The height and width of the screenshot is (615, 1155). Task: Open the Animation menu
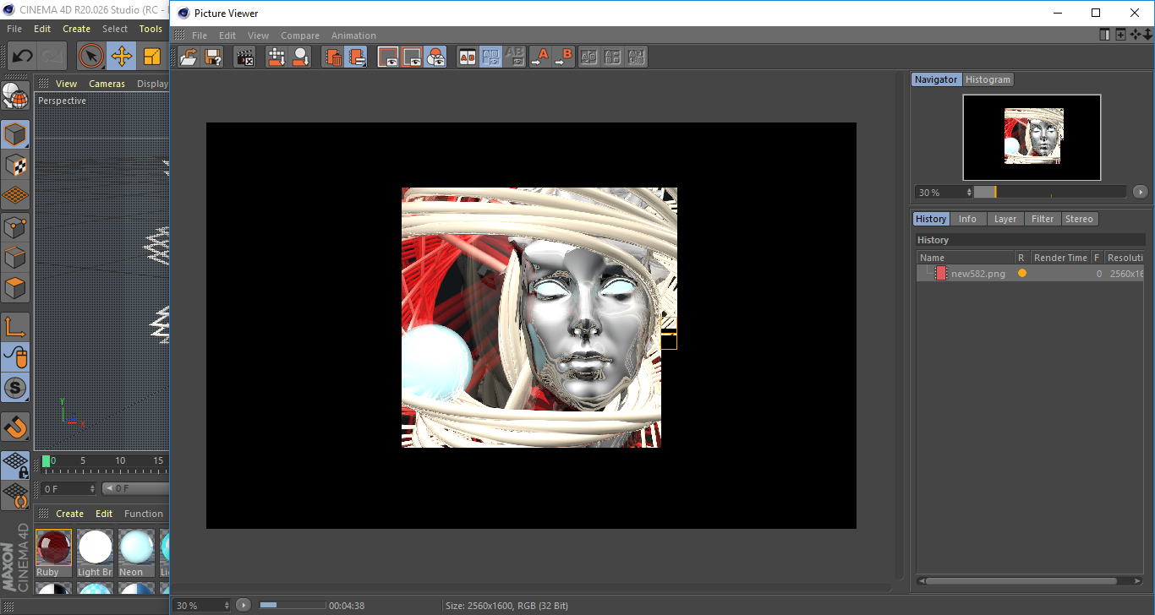(x=353, y=35)
